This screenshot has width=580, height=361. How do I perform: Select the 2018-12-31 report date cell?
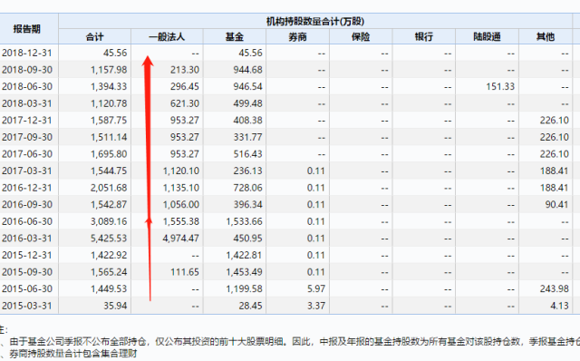coord(27,53)
